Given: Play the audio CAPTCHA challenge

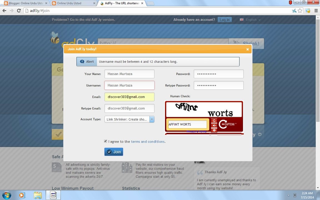Looking at the screenshot, I should point(214,126).
